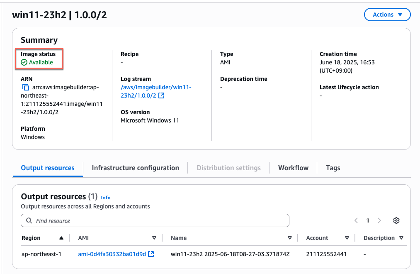The width and height of the screenshot is (420, 274).
Task: Copy the ARN using the copy icon
Action: tap(26, 88)
